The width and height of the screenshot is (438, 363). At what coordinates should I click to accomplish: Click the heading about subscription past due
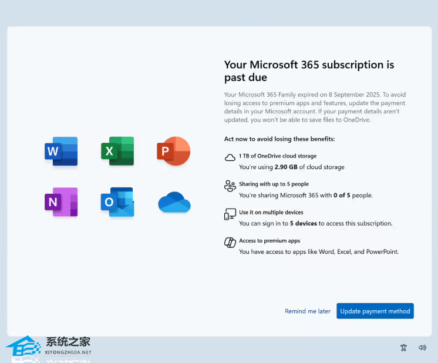point(309,71)
